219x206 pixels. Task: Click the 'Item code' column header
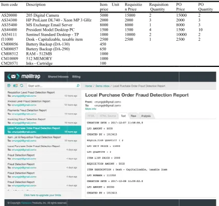[9, 5]
